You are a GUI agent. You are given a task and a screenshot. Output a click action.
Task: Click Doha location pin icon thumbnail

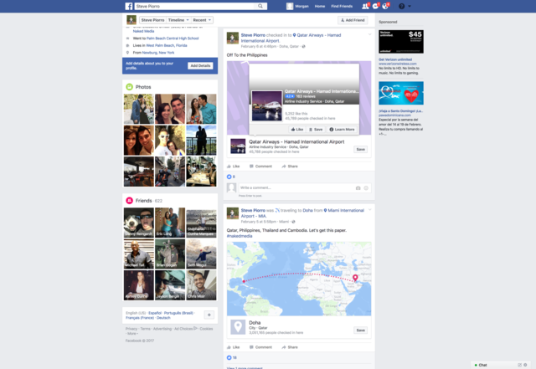[x=238, y=327]
